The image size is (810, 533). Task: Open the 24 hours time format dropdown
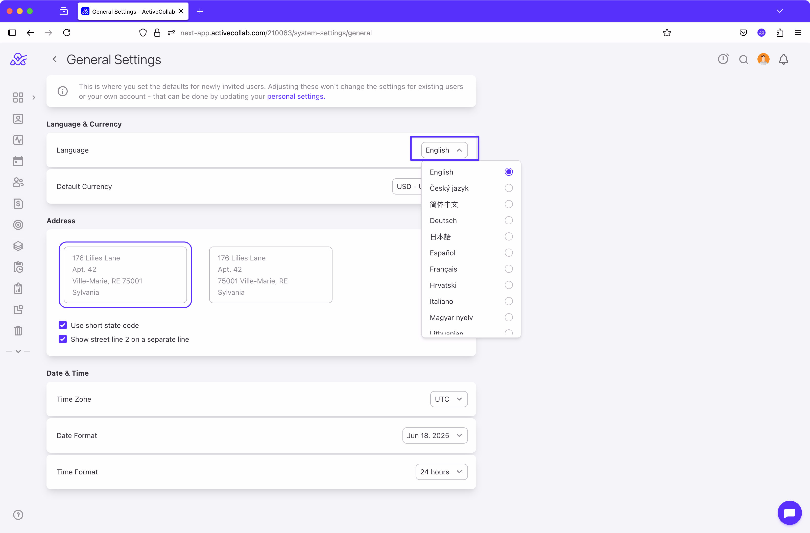click(x=441, y=472)
